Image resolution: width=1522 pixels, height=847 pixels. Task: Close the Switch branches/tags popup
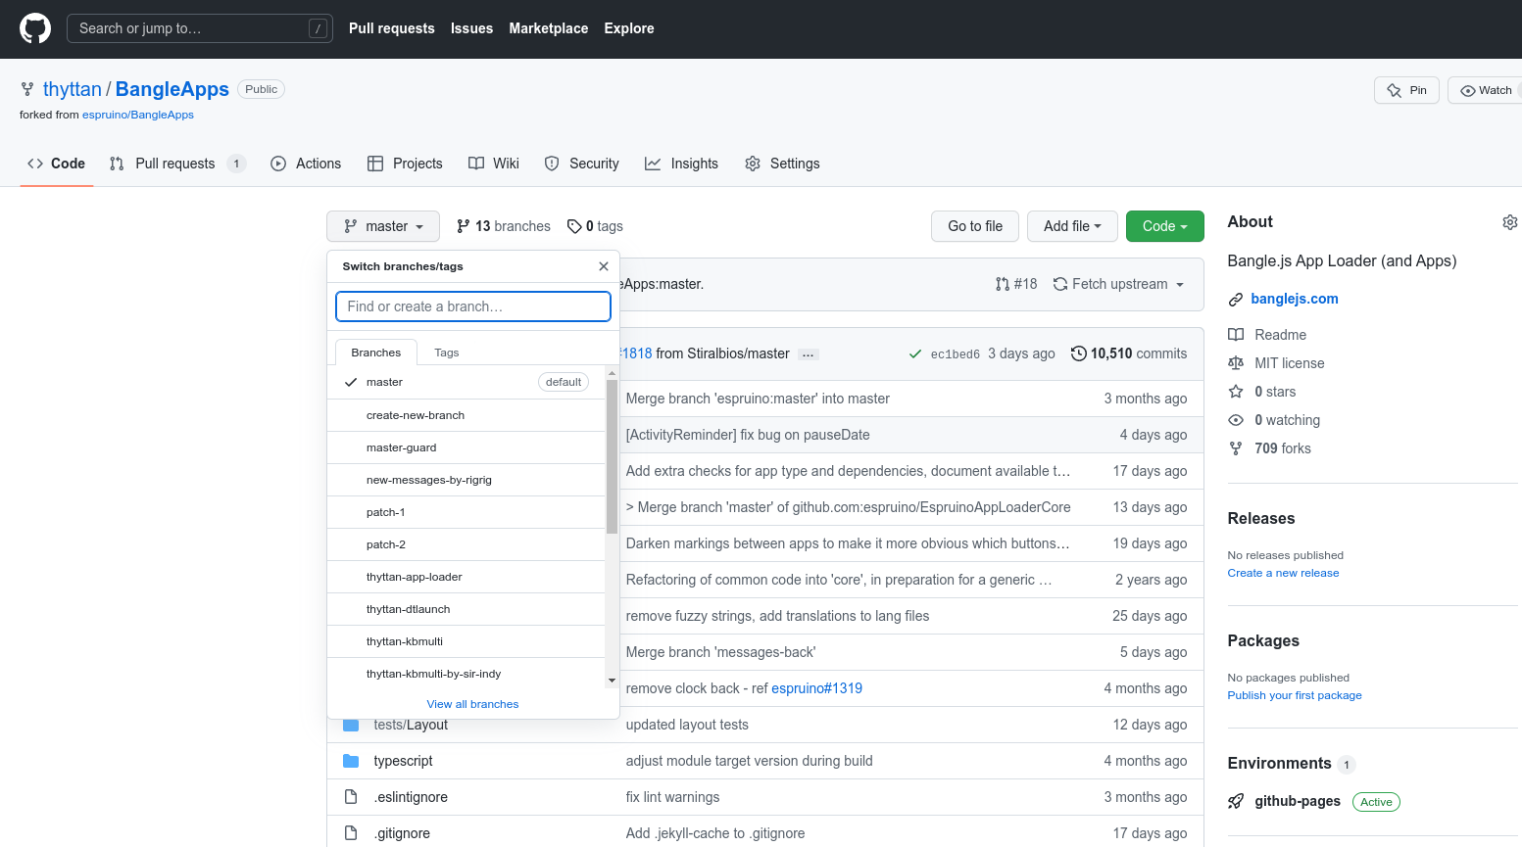(x=604, y=266)
